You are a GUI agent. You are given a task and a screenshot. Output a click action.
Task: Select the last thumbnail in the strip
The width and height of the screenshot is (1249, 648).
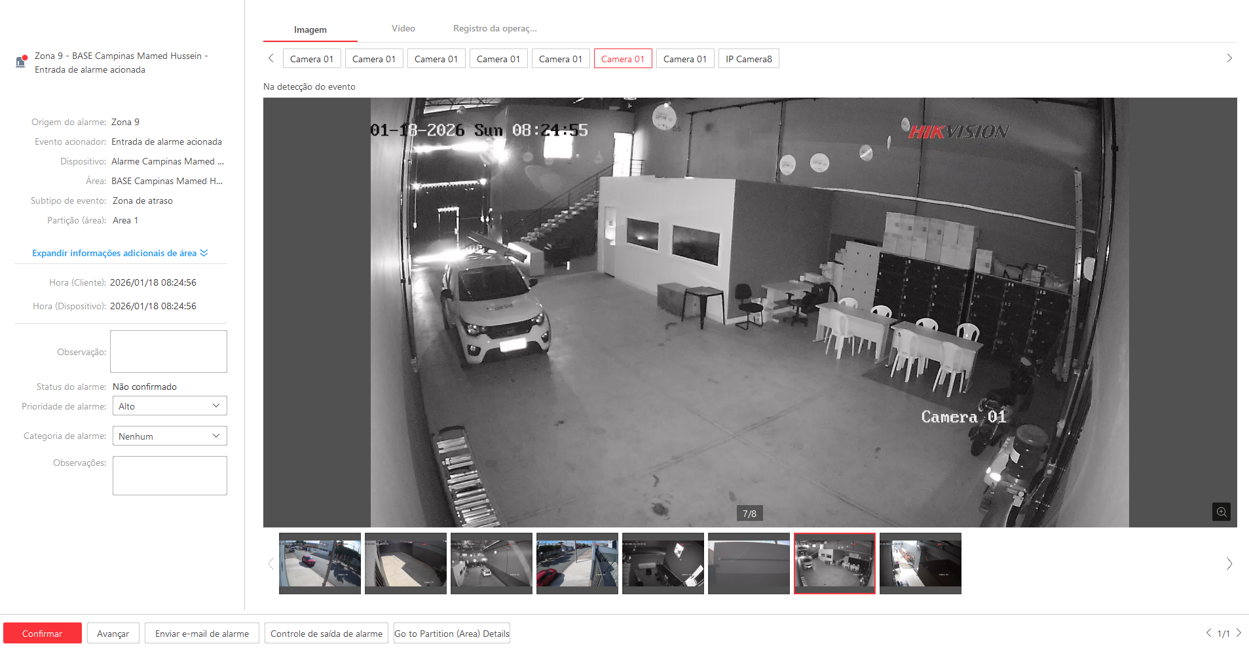coord(920,563)
